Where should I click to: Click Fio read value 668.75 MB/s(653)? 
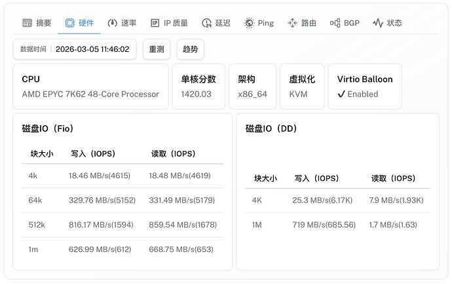point(181,249)
